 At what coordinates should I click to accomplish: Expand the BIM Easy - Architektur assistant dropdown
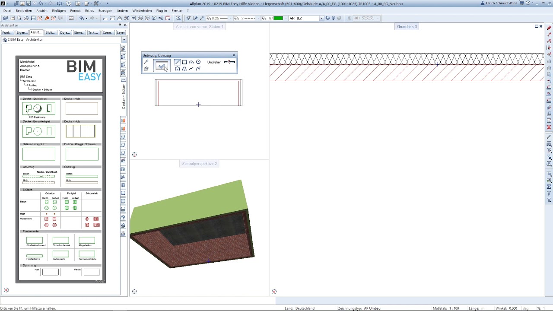124,40
